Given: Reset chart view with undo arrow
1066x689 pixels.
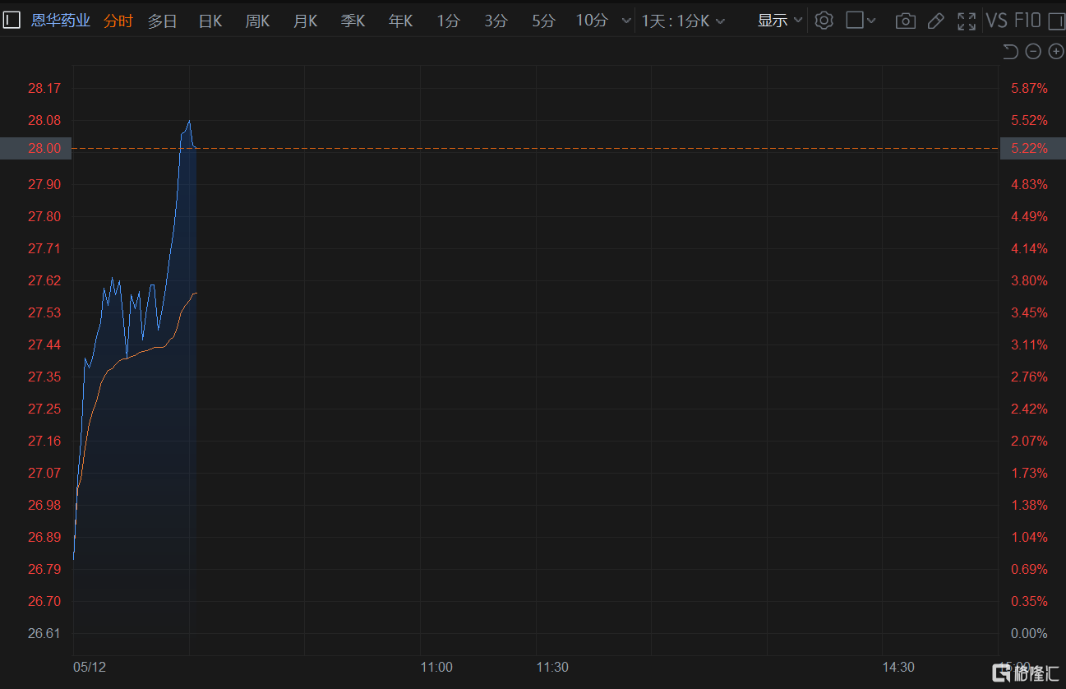Looking at the screenshot, I should pos(1011,52).
